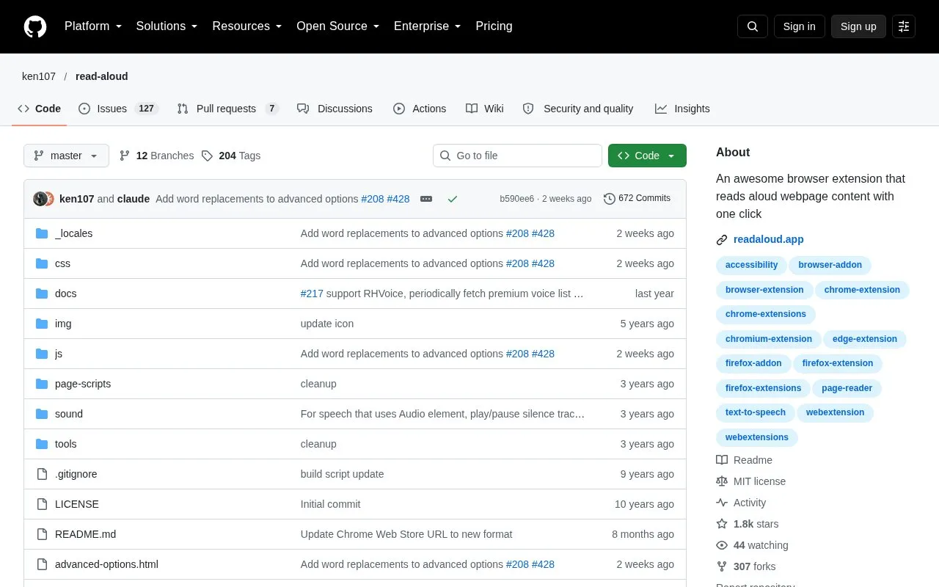Click the commit status checkmark icon
Viewport: 939px width, 587px height.
[453, 199]
